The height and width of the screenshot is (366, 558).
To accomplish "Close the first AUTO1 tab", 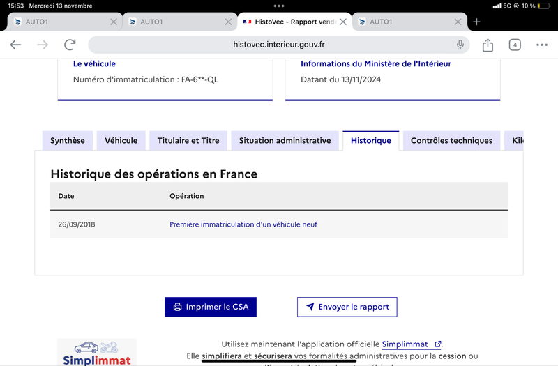I will point(114,22).
